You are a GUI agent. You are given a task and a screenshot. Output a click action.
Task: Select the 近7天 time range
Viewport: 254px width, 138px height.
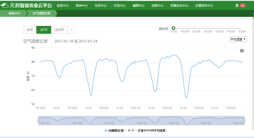tap(44, 30)
